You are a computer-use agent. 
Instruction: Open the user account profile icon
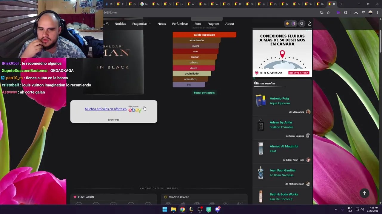point(310,23)
